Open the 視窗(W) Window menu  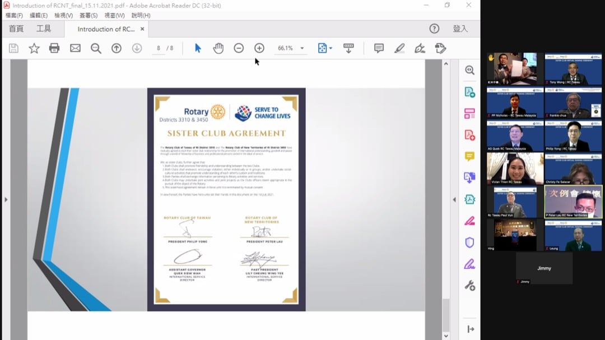[115, 16]
